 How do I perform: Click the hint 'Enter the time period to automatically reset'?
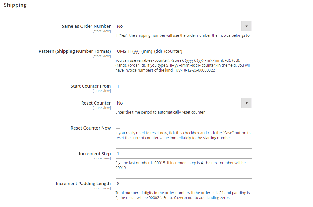160,112
